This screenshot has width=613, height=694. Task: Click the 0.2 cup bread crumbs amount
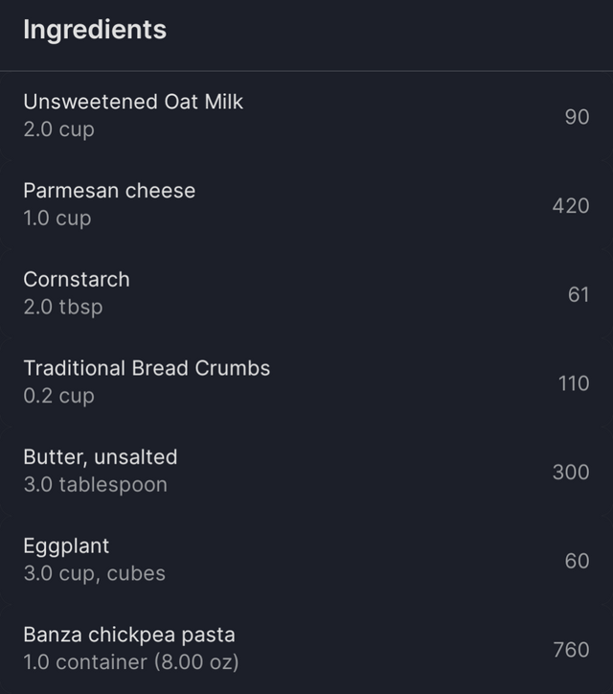58,396
